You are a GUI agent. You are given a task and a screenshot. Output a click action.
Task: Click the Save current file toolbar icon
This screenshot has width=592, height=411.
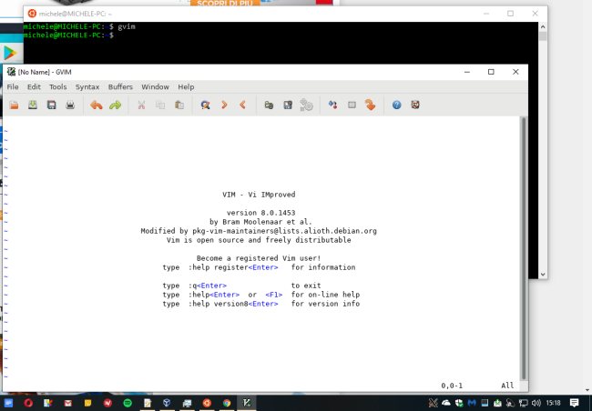[x=33, y=105]
